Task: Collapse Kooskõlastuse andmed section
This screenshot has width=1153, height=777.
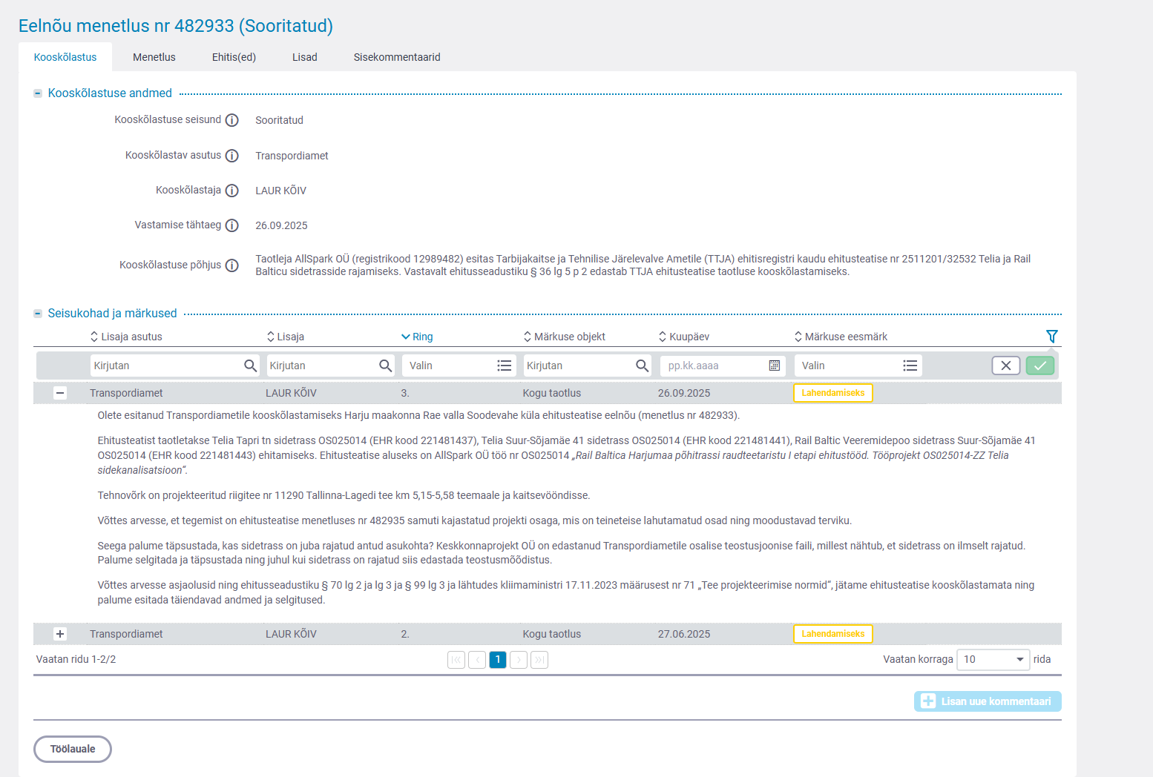Action: tap(38, 93)
